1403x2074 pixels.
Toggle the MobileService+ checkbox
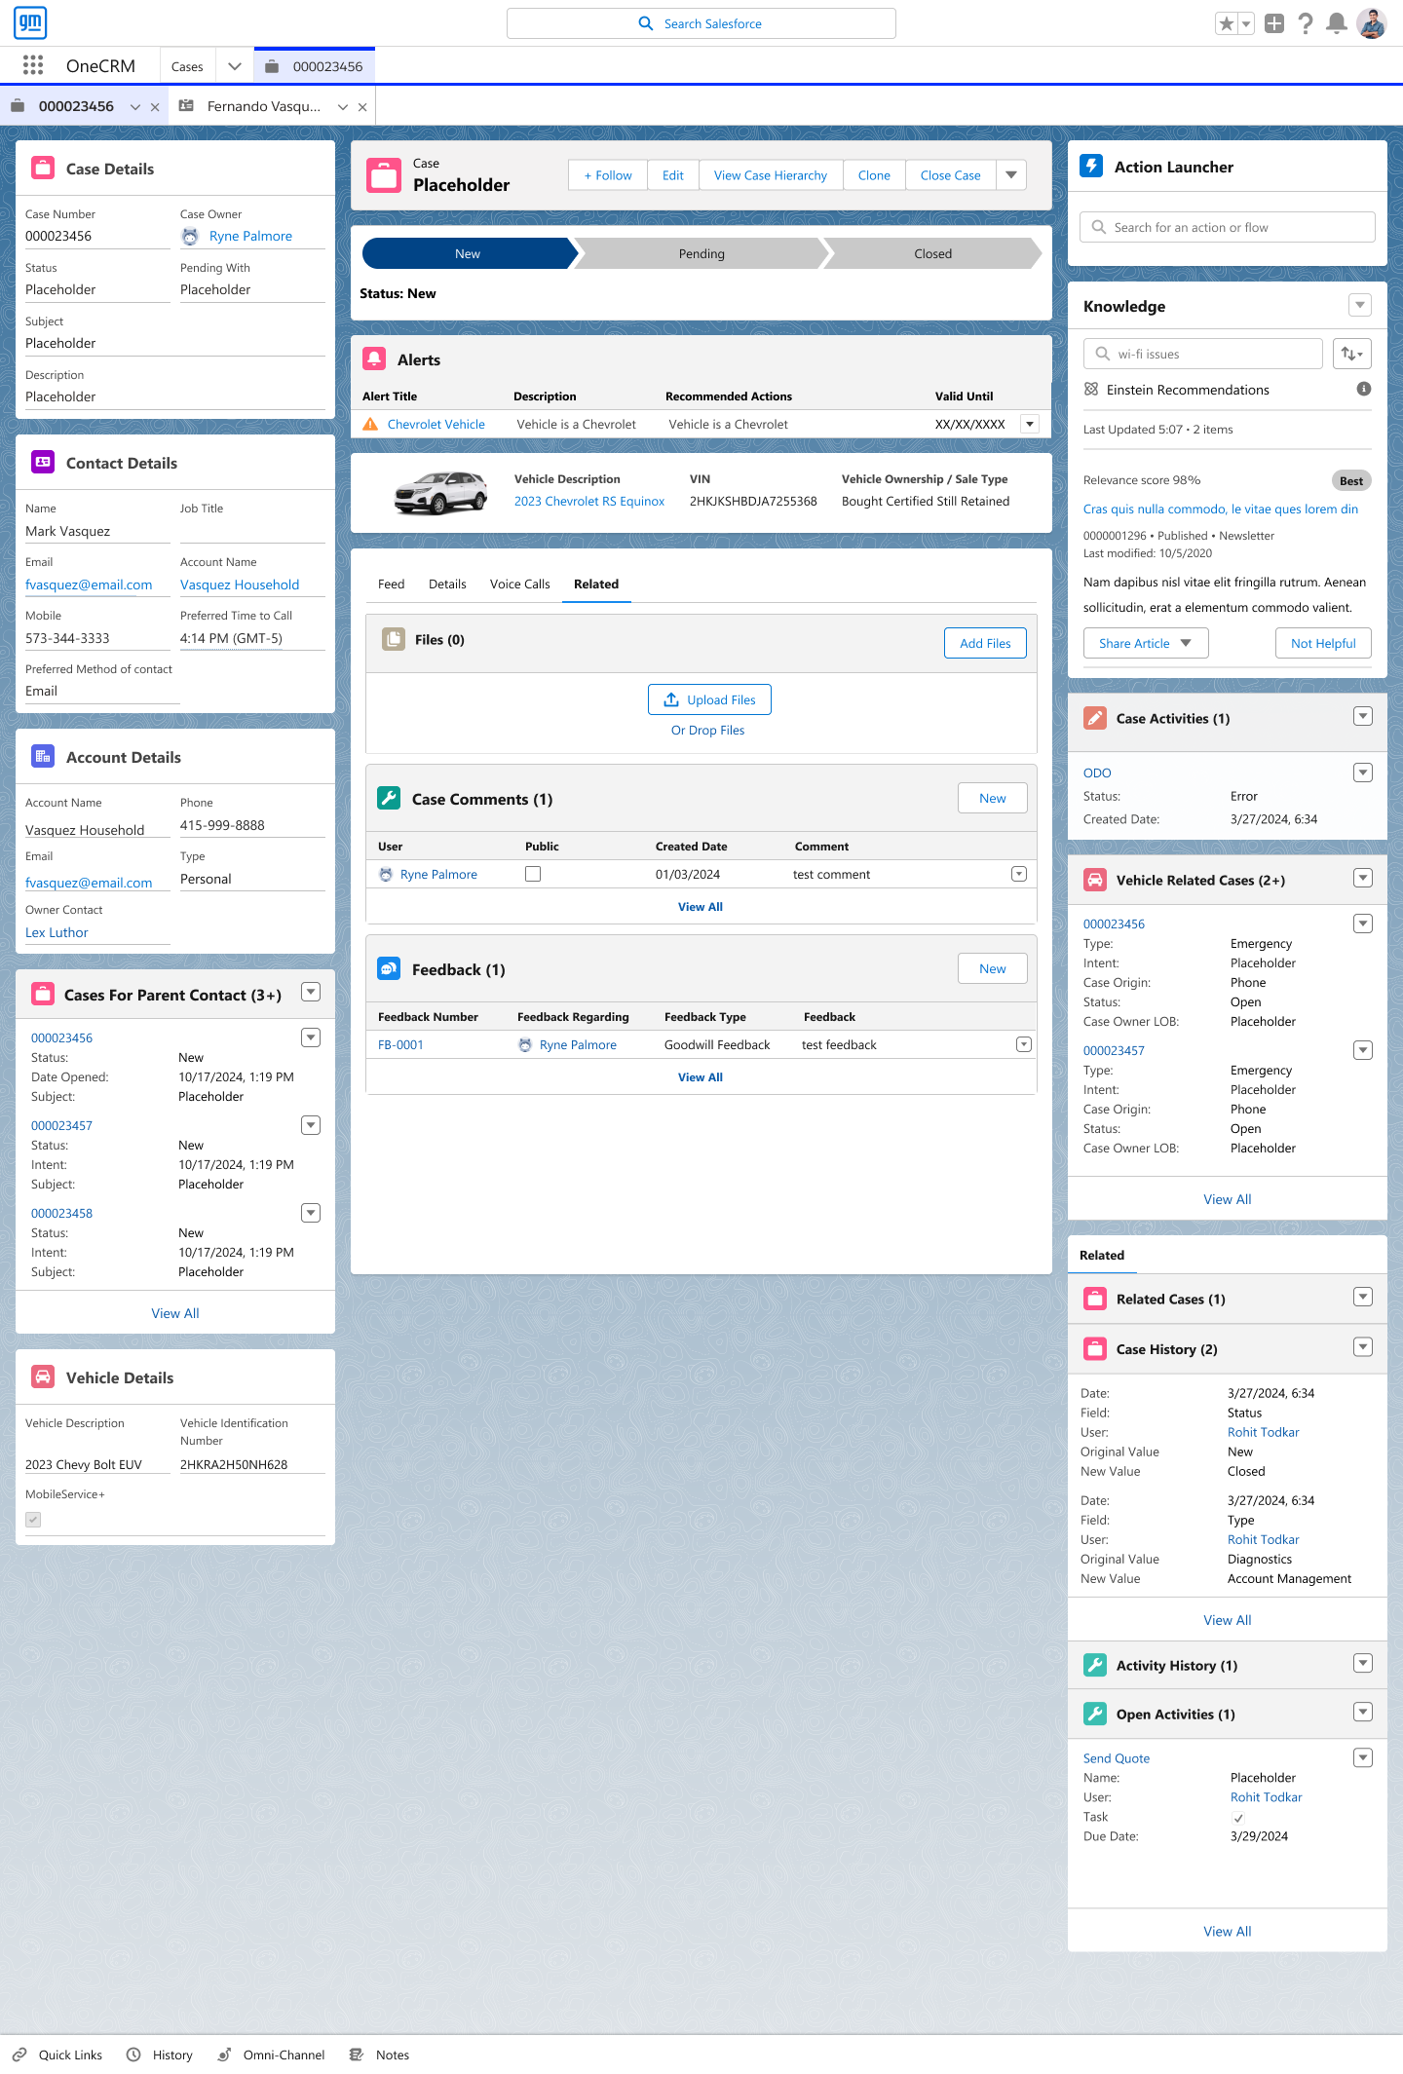tap(33, 1520)
